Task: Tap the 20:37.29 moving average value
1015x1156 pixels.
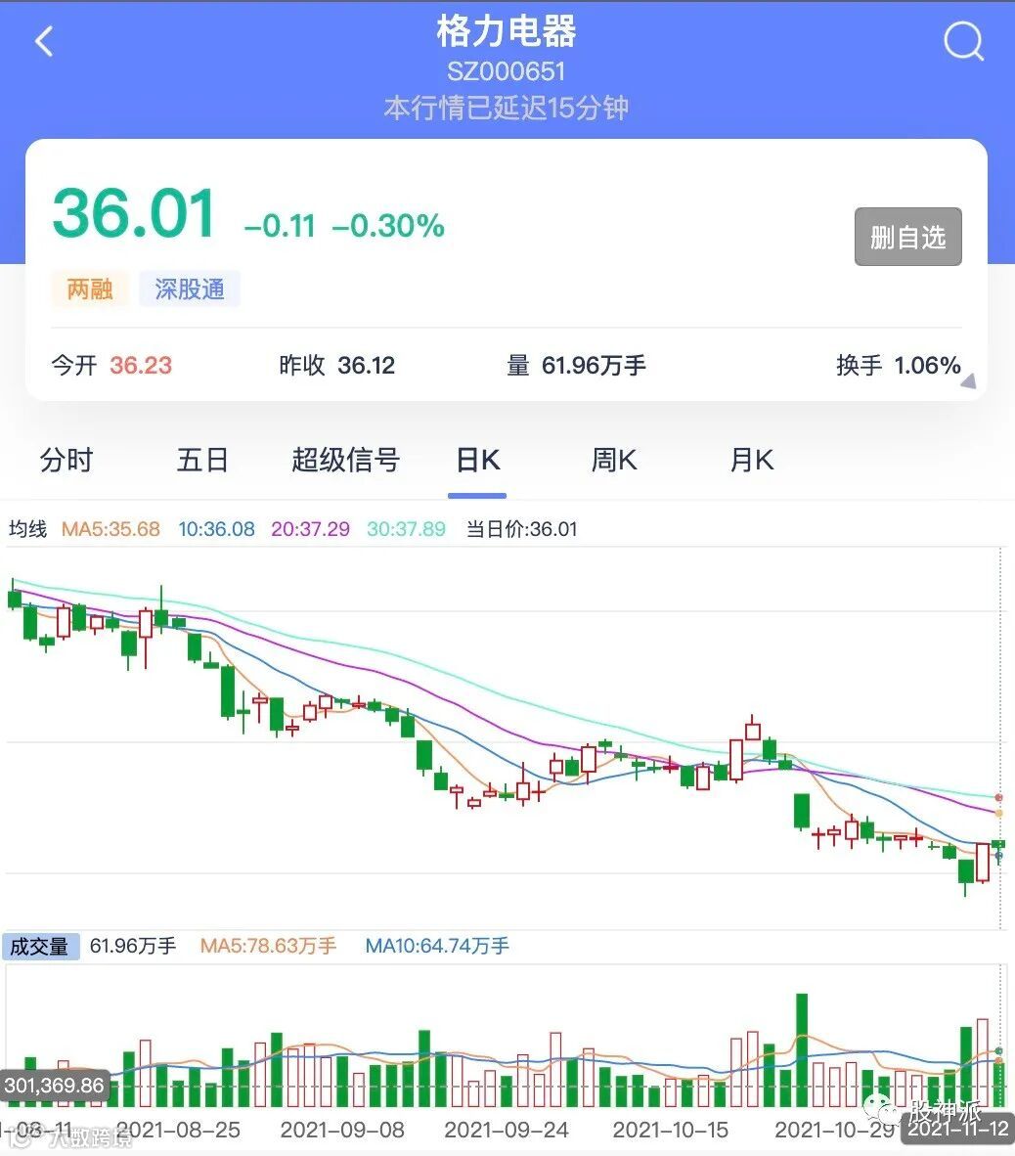Action: pos(310,528)
